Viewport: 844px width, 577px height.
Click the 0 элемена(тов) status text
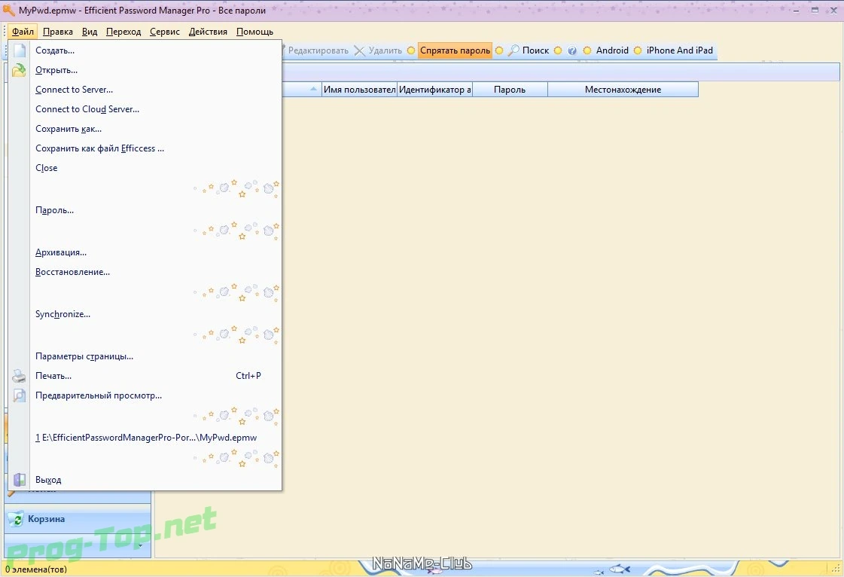(x=36, y=569)
